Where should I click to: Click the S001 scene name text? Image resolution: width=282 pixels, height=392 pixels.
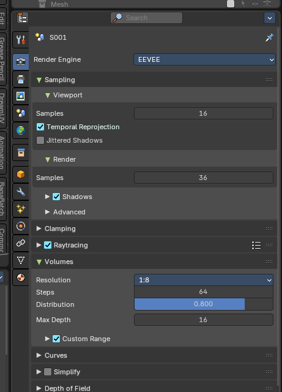(x=58, y=38)
